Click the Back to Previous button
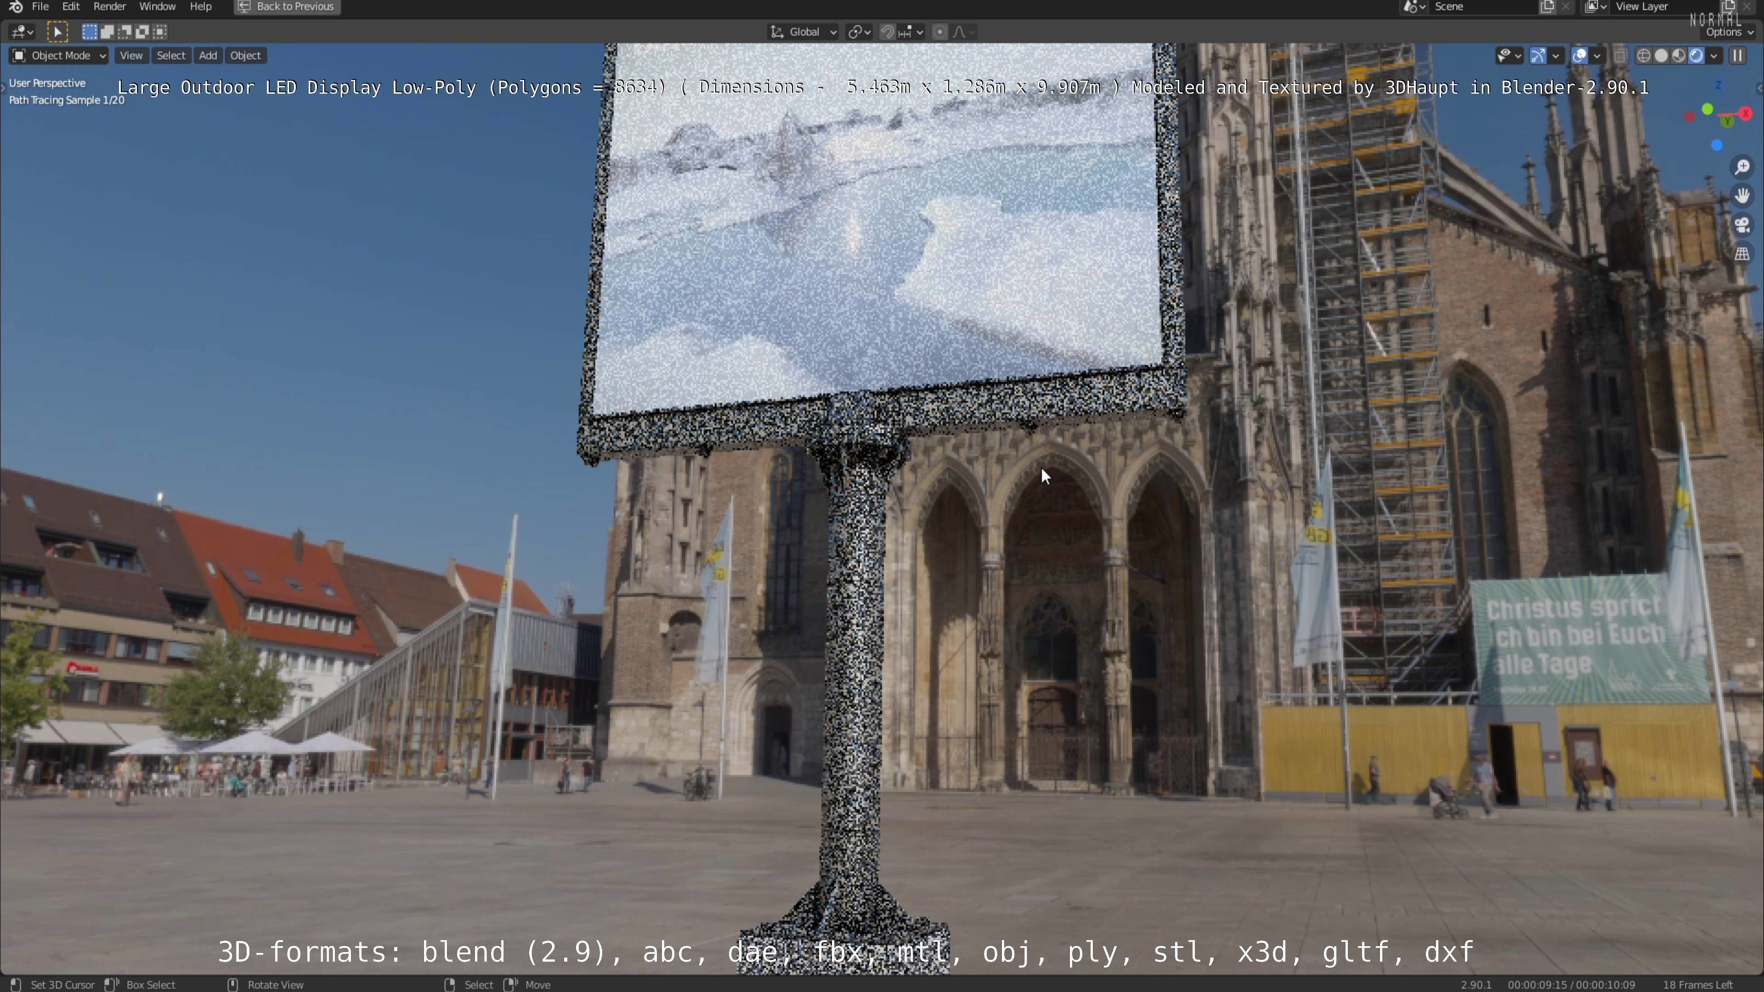1764x992 pixels. (287, 7)
